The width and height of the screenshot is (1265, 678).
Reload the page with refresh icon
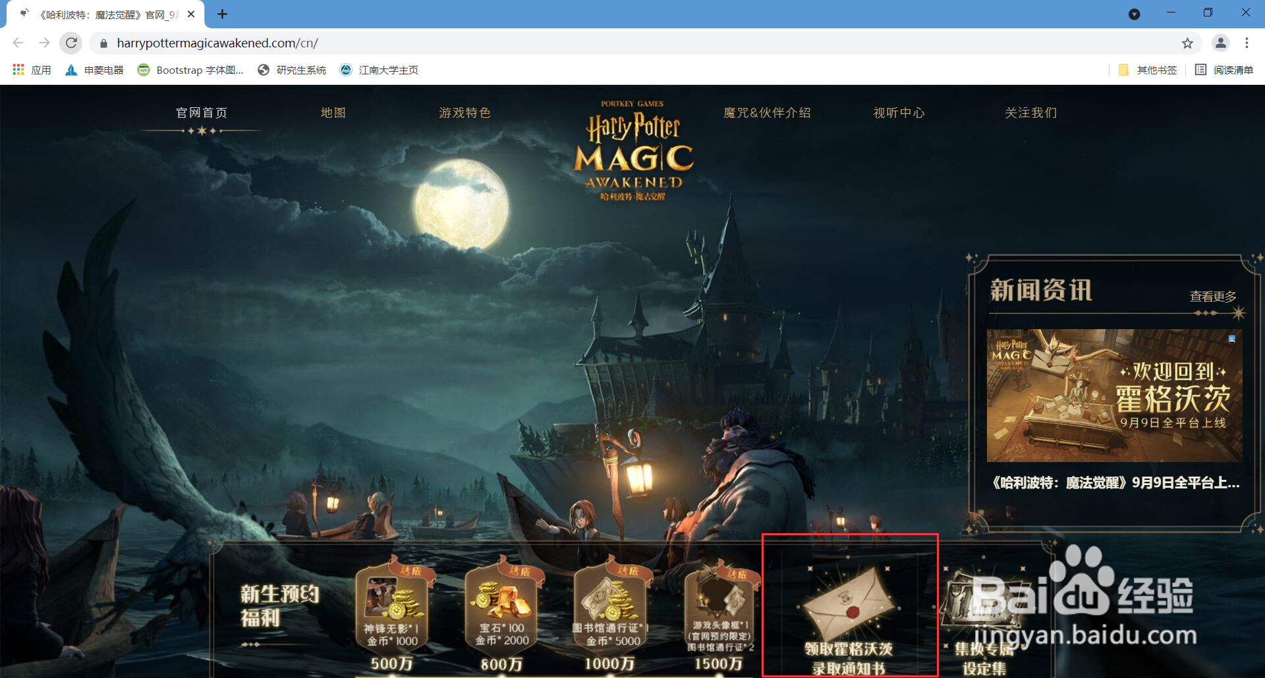[71, 43]
